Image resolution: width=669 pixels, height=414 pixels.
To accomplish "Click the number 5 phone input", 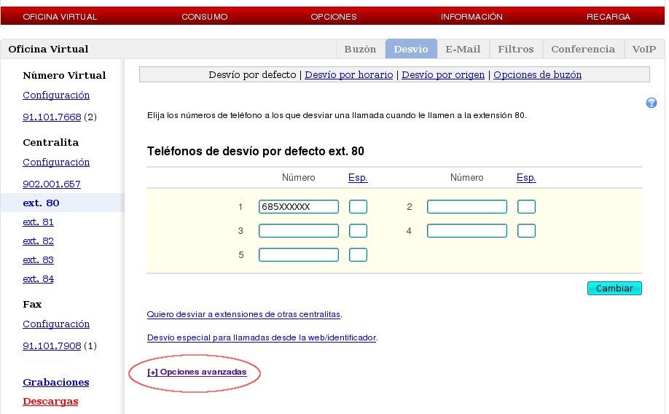I will click(x=299, y=255).
